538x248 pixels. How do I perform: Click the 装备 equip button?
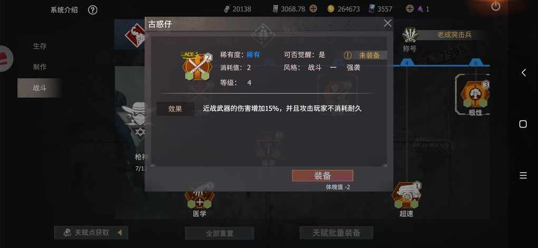[x=322, y=176]
